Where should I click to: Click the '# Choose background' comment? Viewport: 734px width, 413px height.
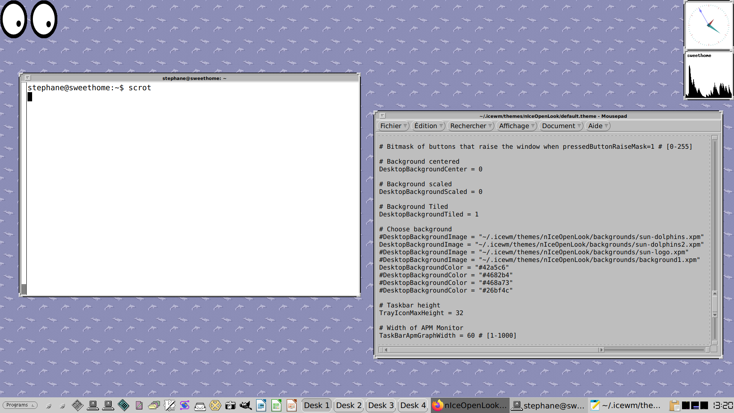(x=415, y=229)
